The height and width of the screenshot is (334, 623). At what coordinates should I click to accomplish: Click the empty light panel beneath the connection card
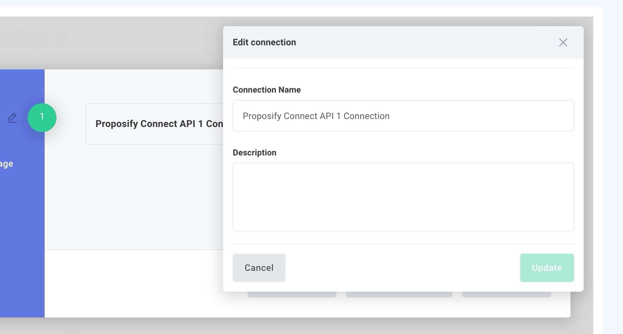[x=132, y=198]
